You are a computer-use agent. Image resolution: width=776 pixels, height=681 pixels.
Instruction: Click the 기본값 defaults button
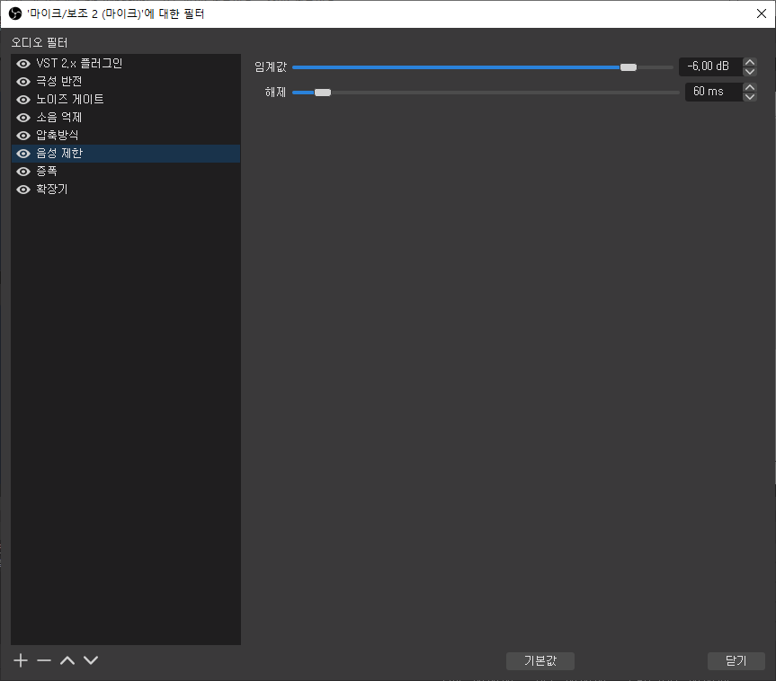(540, 660)
